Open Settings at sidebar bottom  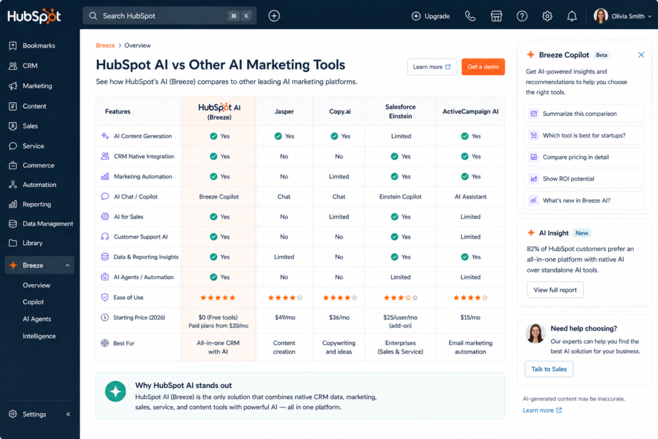point(28,414)
